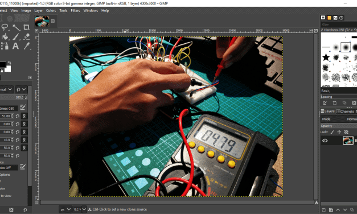
Task: Select the Crop tool
Action: 26,27
